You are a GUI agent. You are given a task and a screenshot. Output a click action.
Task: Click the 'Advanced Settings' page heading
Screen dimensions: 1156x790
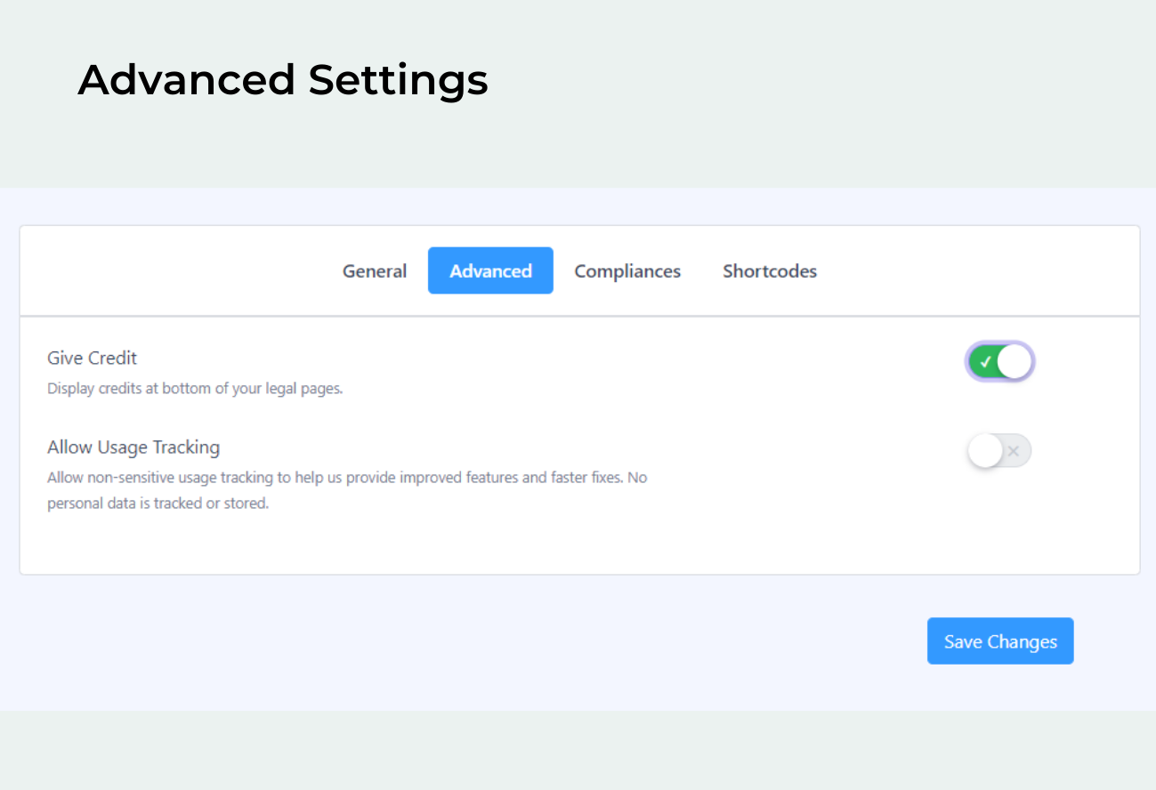283,81
